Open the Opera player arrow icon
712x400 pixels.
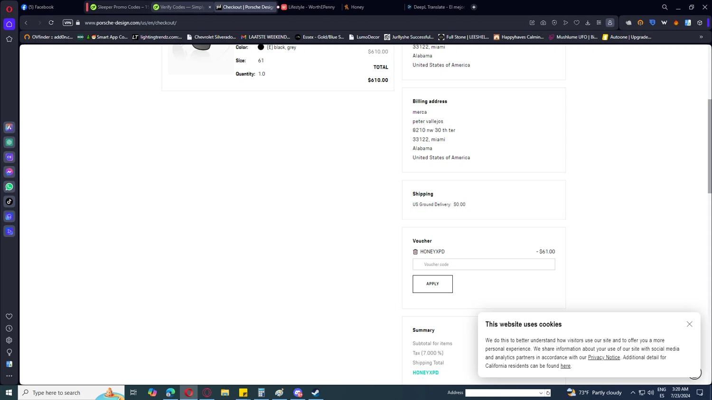point(565,23)
